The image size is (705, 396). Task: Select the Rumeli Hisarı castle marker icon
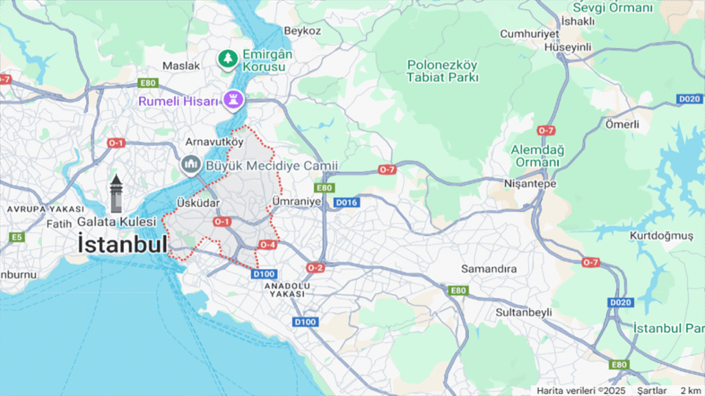click(x=233, y=99)
